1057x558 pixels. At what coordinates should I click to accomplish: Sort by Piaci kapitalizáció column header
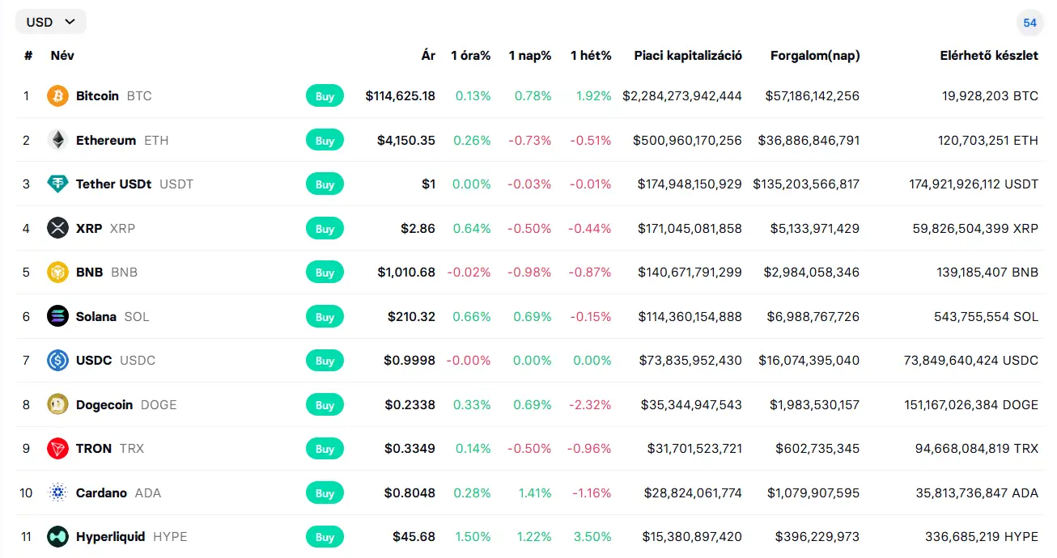(688, 56)
